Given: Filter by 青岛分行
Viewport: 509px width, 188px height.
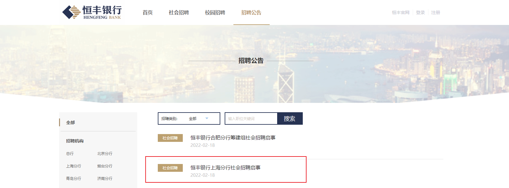Looking at the screenshot, I should pos(73,178).
